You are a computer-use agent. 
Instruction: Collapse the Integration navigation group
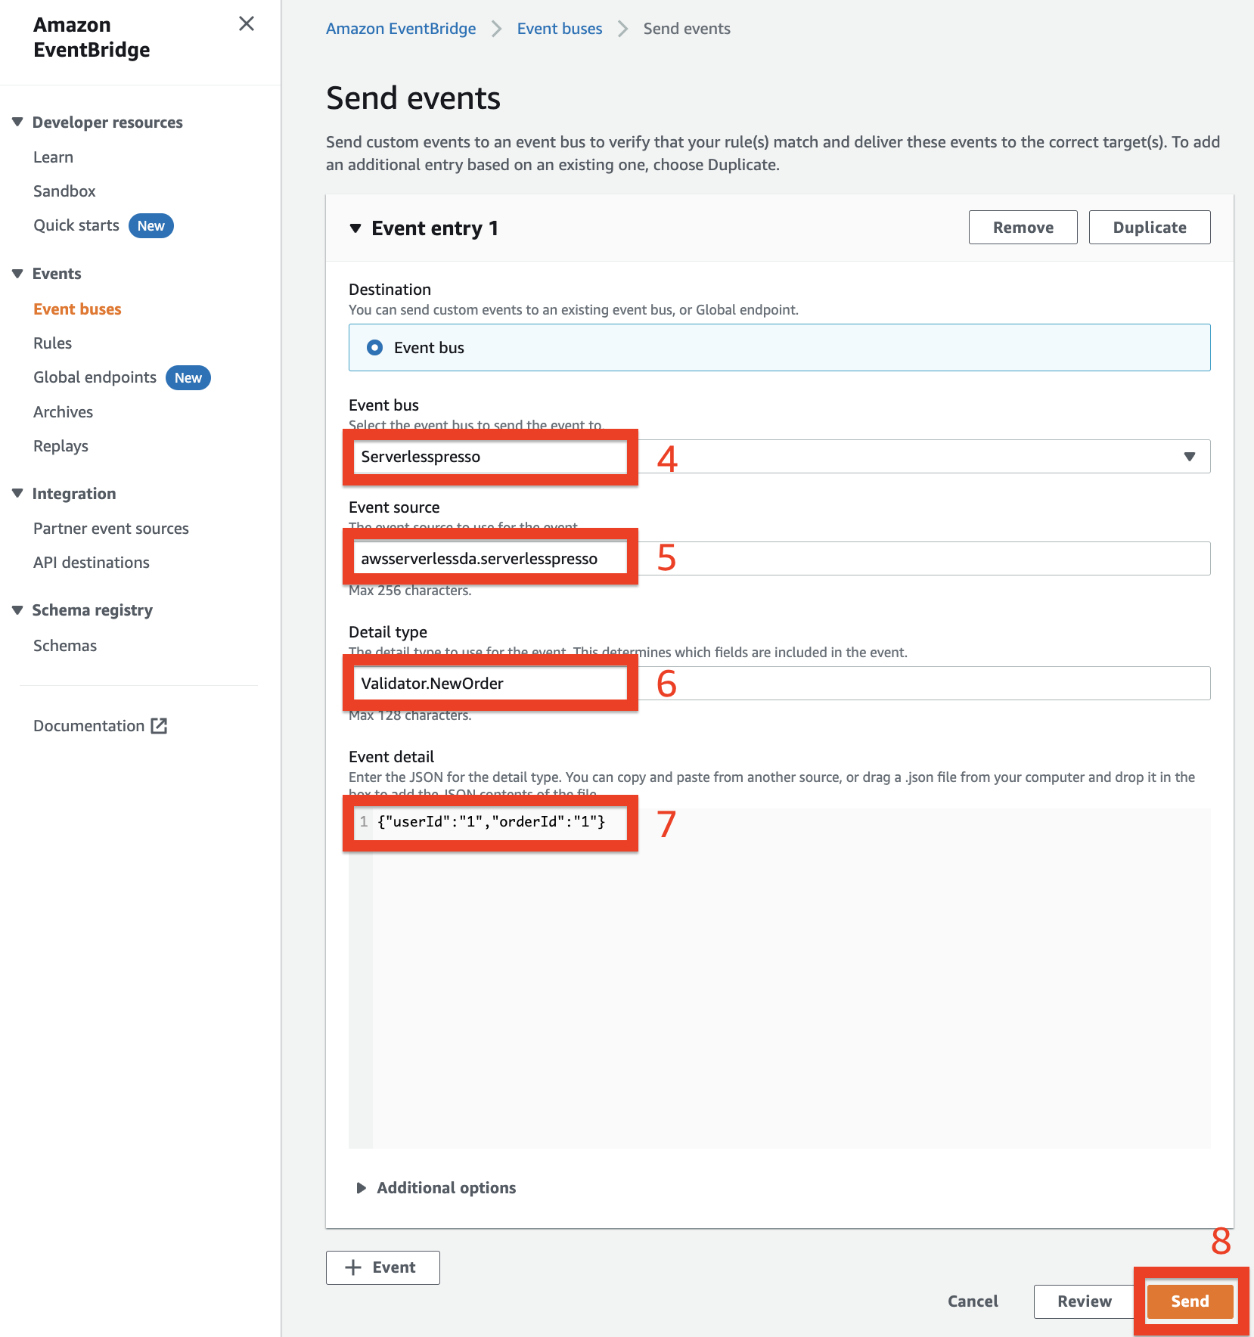coord(17,494)
